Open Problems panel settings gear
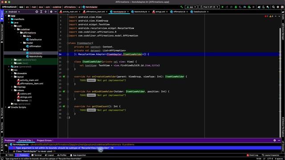285x160 pixels. 275,140
